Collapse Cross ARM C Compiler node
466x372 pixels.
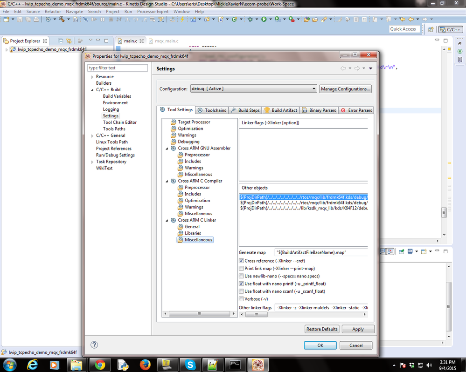(167, 181)
